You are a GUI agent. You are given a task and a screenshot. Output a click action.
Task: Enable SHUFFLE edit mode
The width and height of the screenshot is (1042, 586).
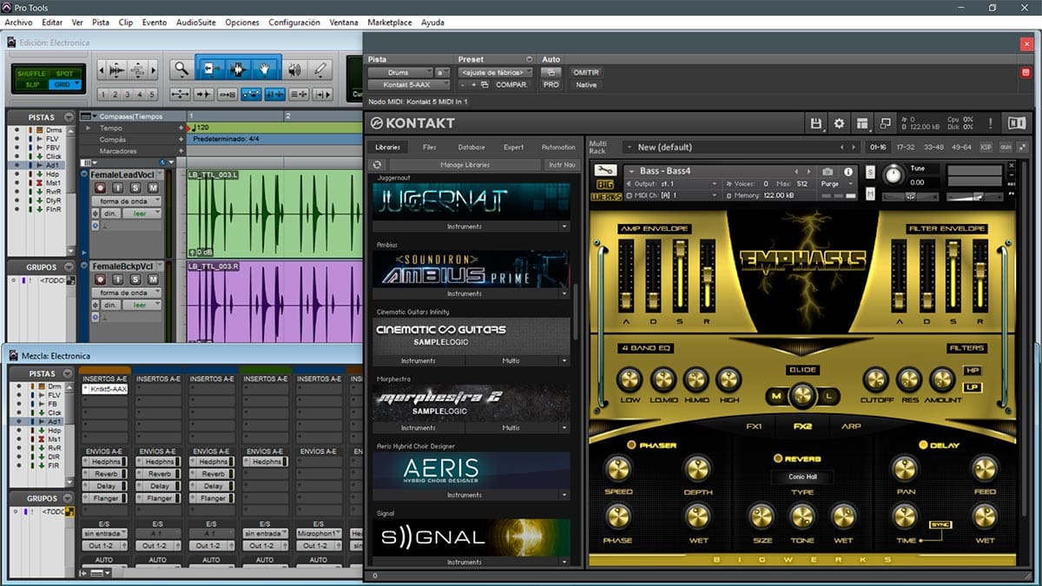33,74
